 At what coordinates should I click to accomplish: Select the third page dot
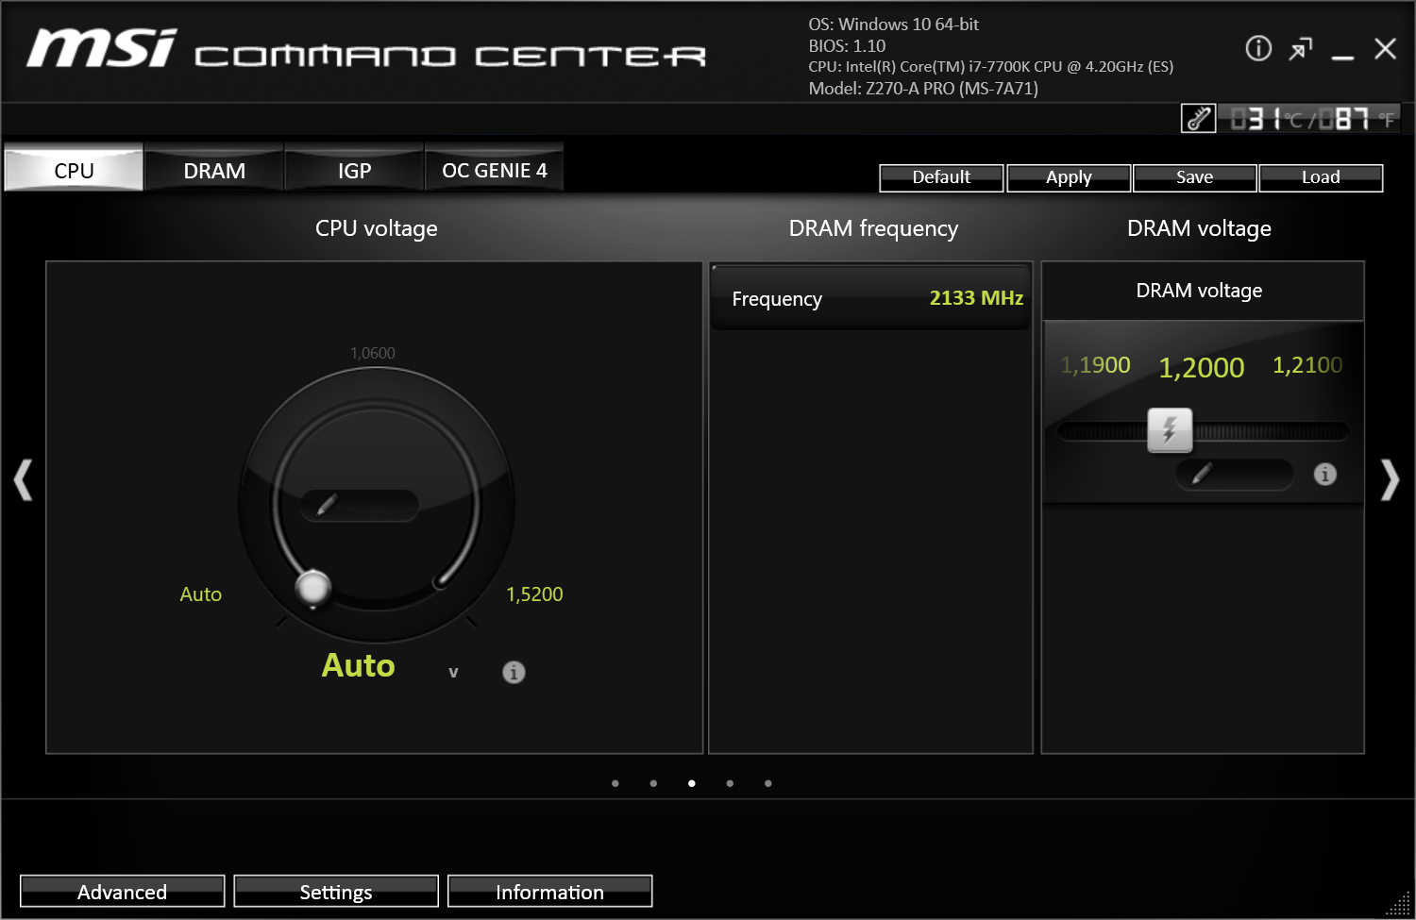[x=692, y=783]
